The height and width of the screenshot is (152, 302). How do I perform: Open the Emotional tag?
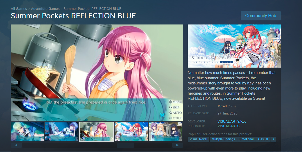[x=247, y=139]
